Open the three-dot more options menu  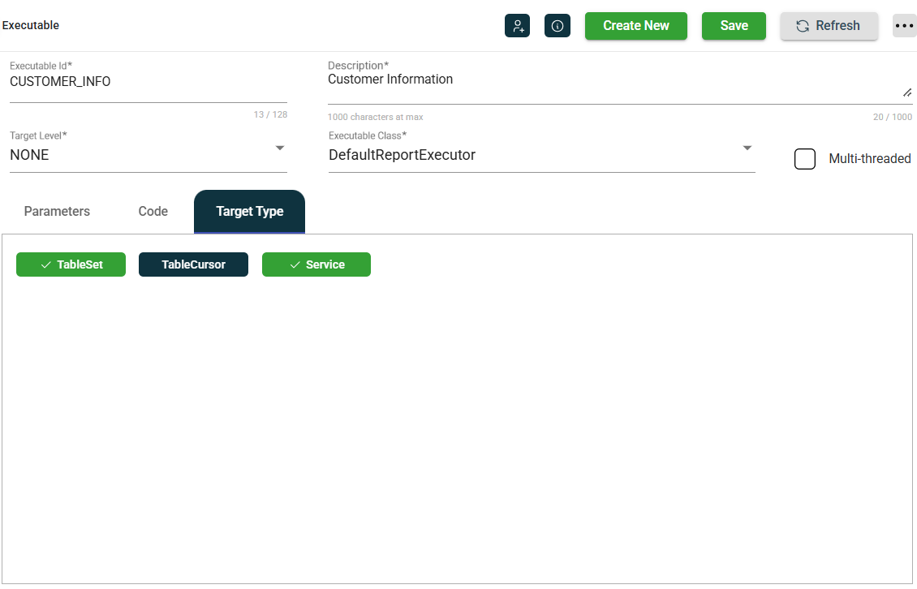[904, 26]
